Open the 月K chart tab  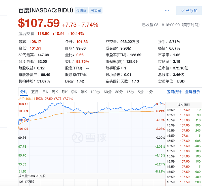(x=65, y=92)
